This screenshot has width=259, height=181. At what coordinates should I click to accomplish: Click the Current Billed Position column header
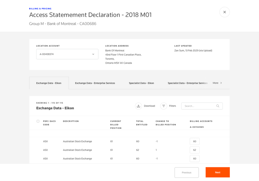pos(116,125)
